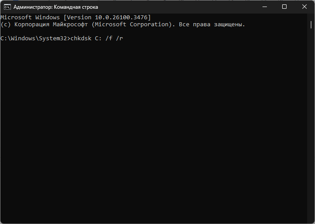This screenshot has width=315, height=224.
Task: Click the title text "Администратор: Командная строка"
Action: [x=56, y=7]
